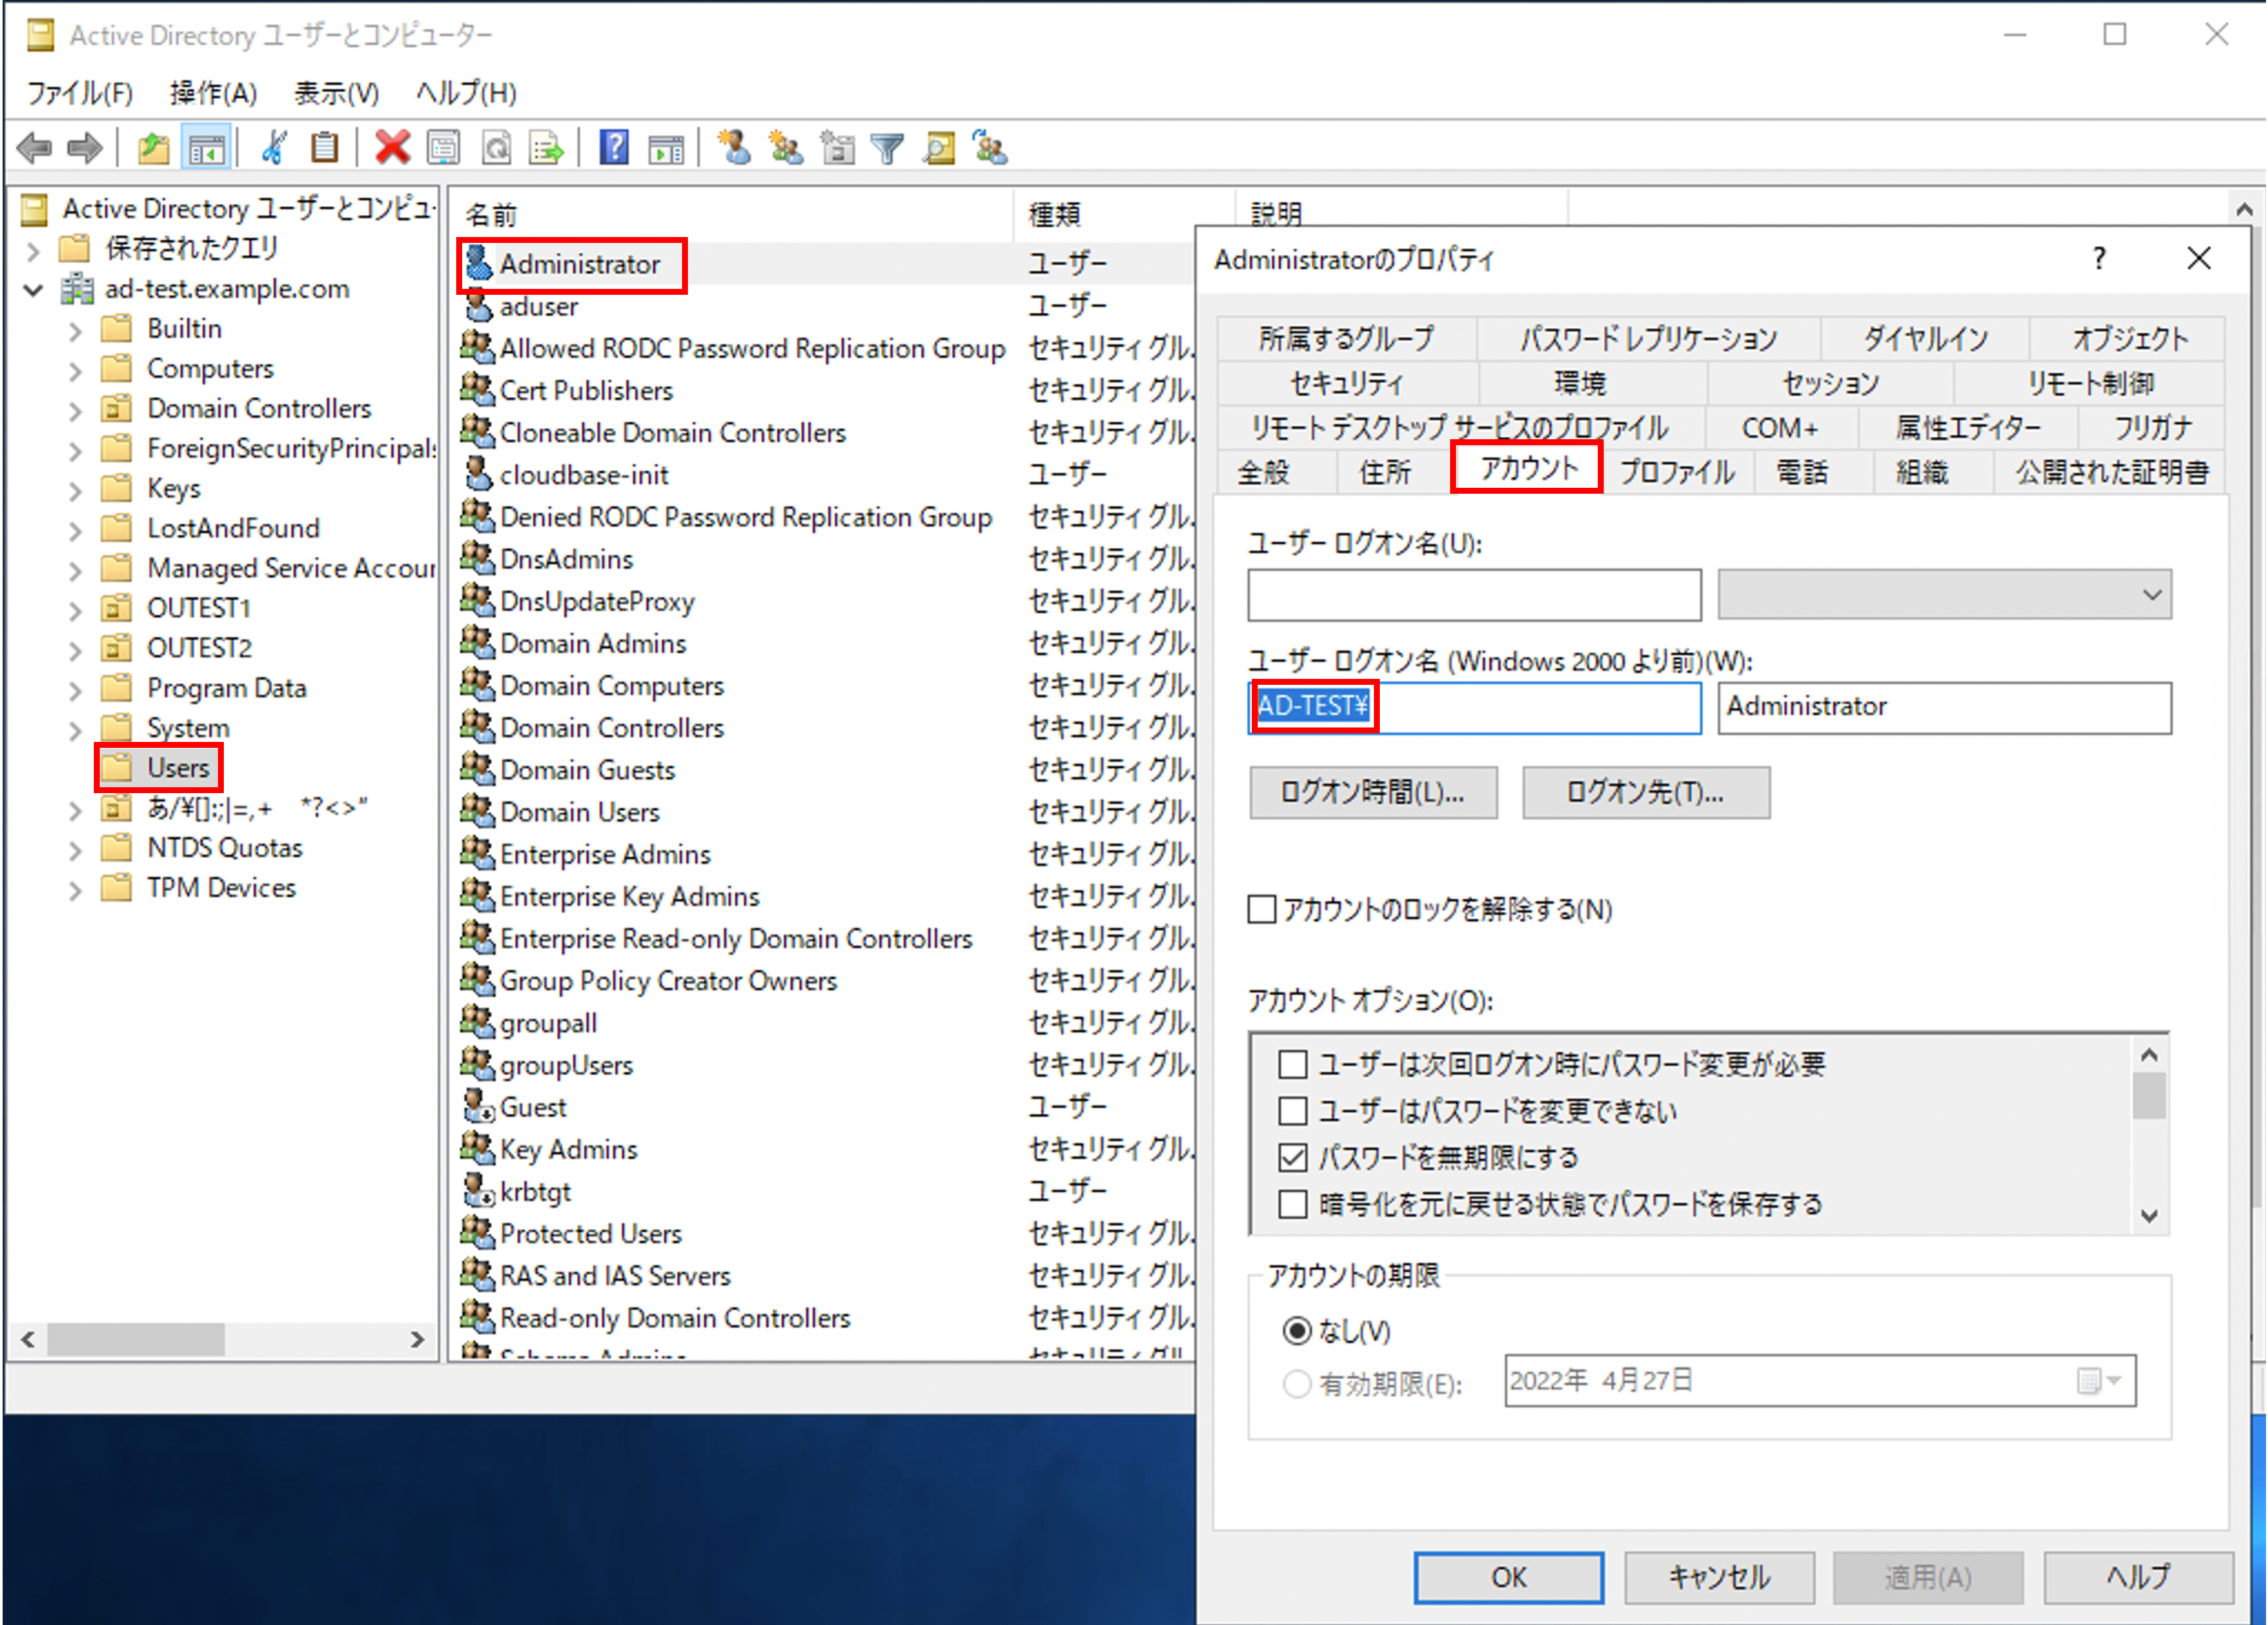Click the Cut scissors icon
Image resolution: width=2268 pixels, height=1625 pixels.
click(273, 148)
